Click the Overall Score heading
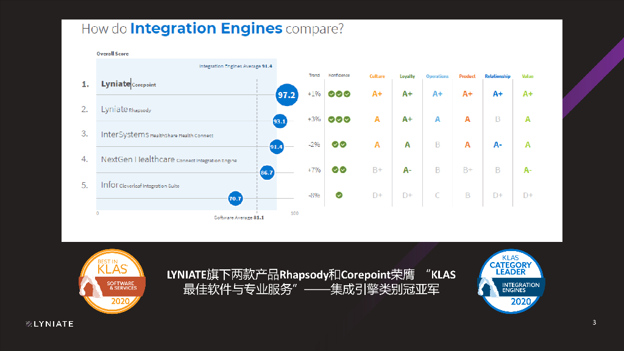 click(x=113, y=54)
